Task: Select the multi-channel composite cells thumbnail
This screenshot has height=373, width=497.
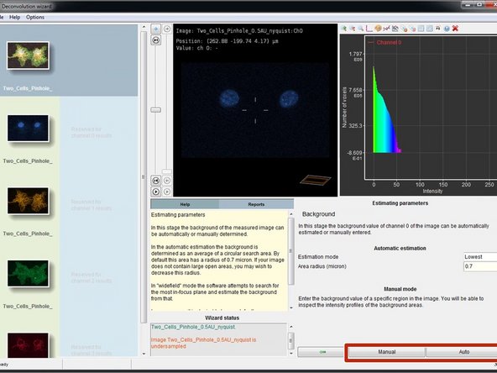Action: click(28, 55)
